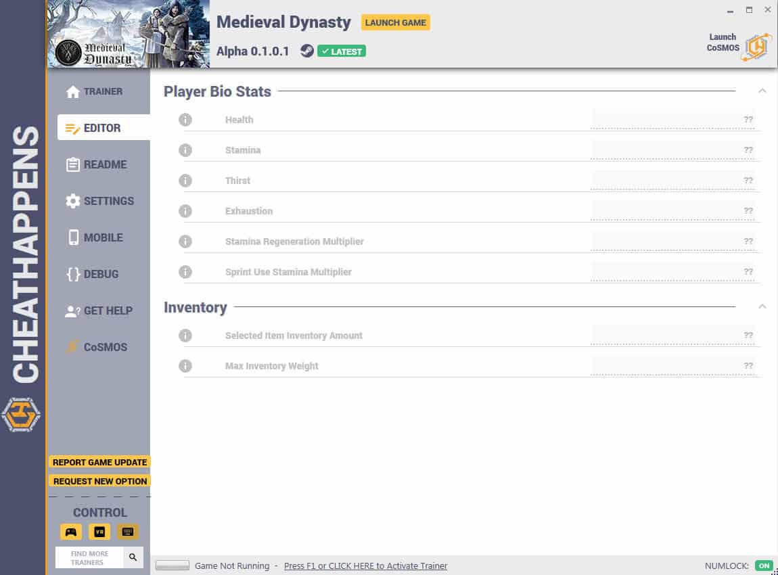Edit the Selected Item Inventory Amount value
778x575 pixels.
coord(673,336)
